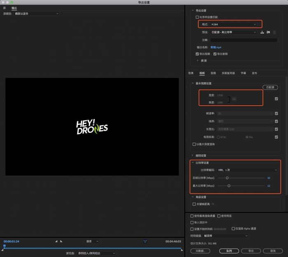Viewport: 288px width, 257px height.
Task: Uncheck 导出视频 checkbox
Action: pyautogui.click(x=197, y=54)
